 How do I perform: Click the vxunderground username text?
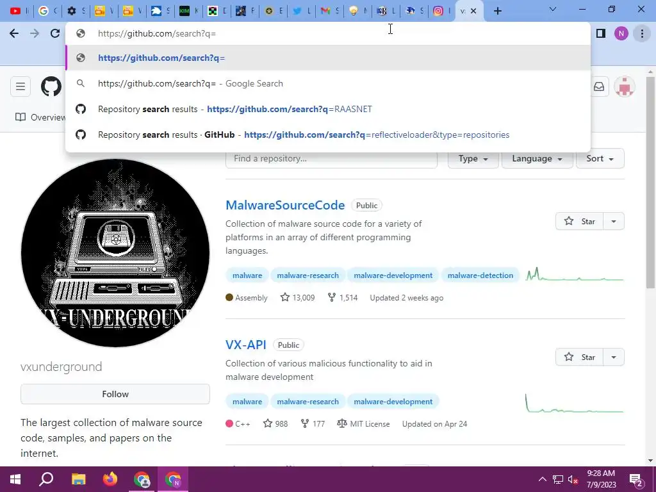click(x=61, y=367)
